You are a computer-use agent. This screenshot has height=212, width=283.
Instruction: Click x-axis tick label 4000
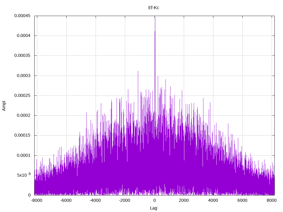(213, 200)
